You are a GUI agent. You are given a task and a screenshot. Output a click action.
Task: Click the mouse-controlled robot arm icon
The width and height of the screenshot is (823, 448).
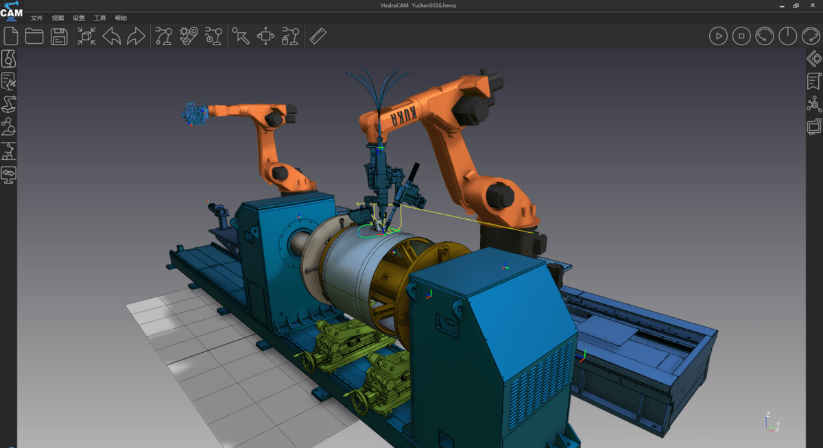pos(291,36)
